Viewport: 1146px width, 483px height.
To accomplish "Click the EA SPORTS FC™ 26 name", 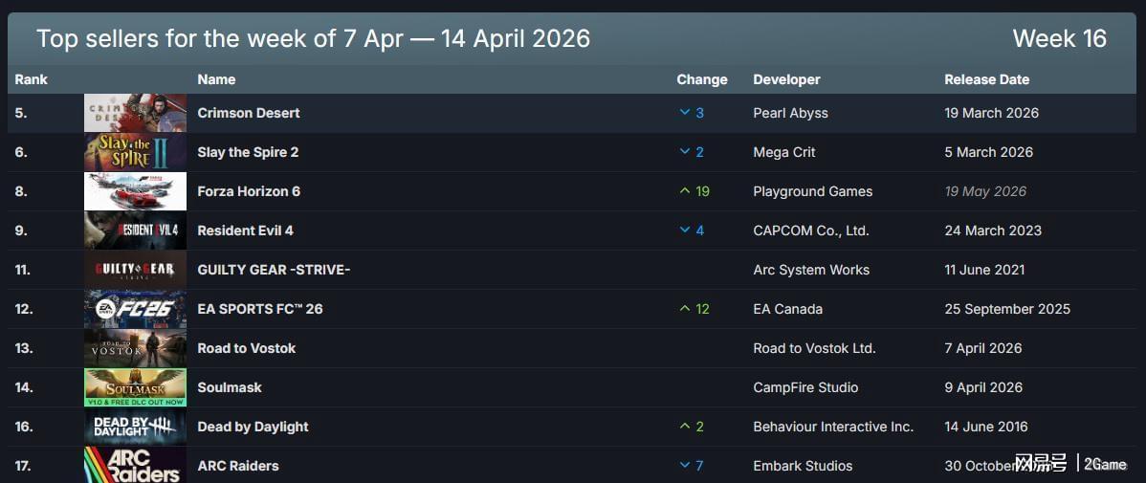I will (260, 309).
